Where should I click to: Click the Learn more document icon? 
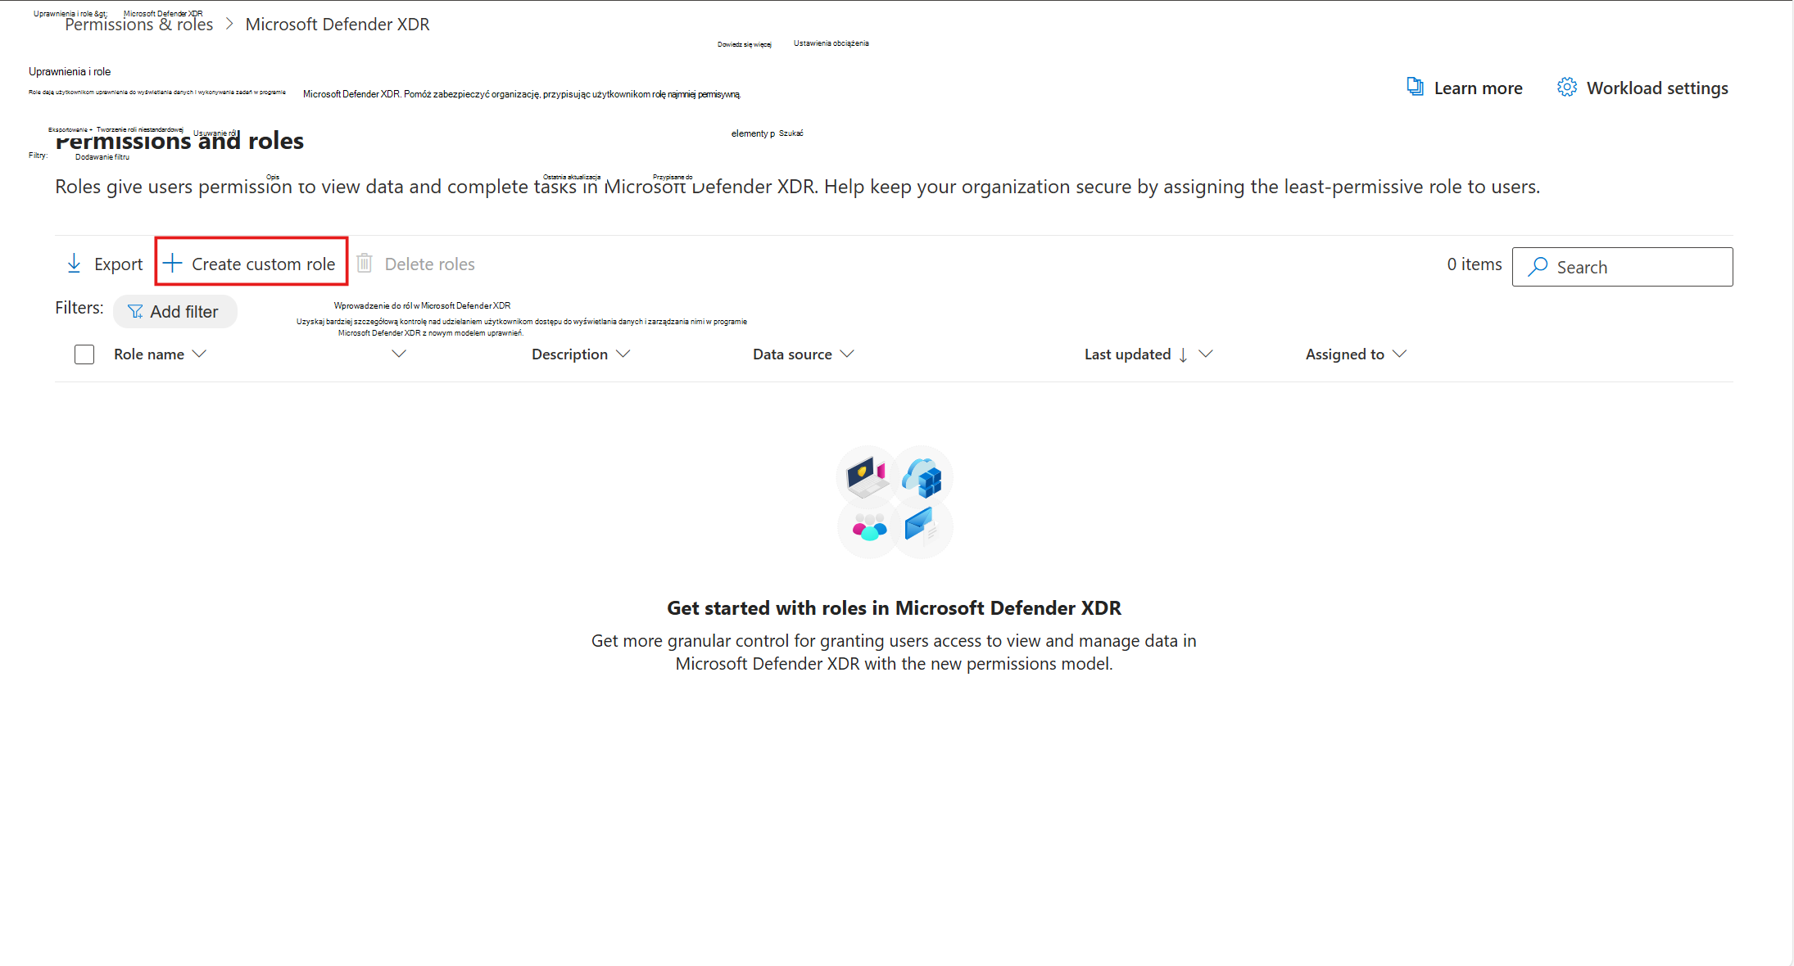(1415, 87)
